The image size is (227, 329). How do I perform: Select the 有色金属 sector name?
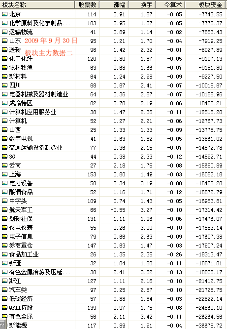tap(21, 317)
